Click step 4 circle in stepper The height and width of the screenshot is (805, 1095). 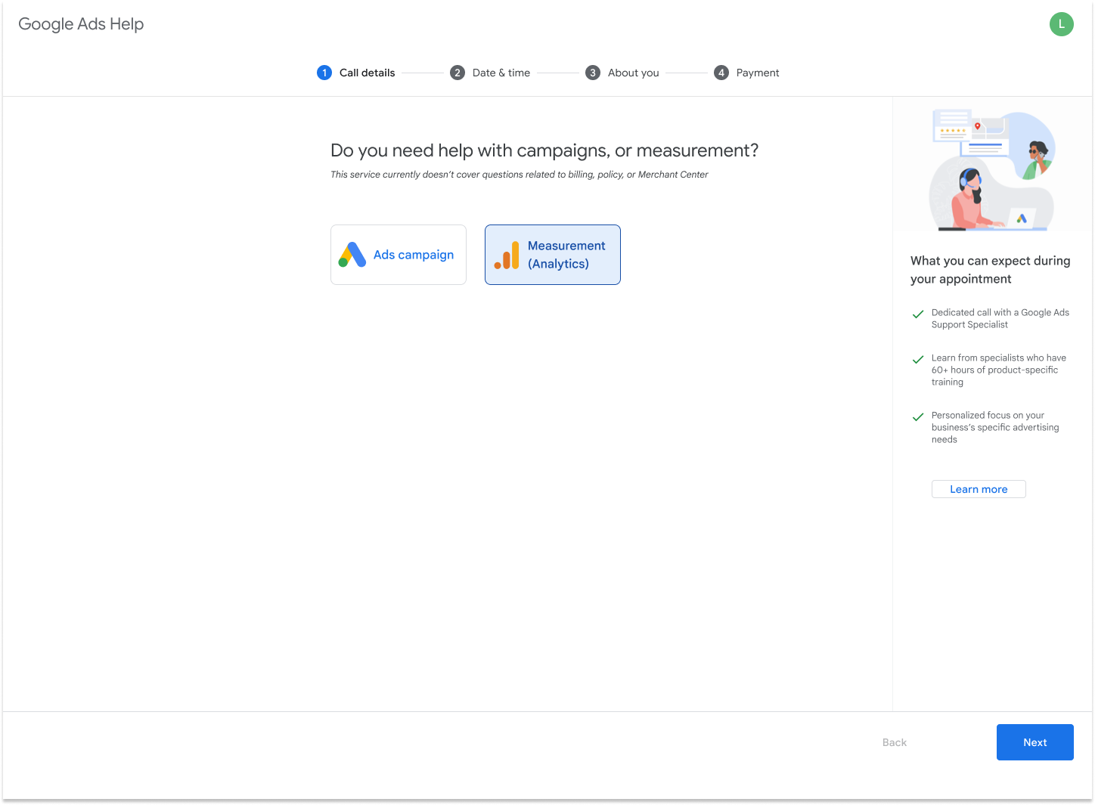click(721, 73)
